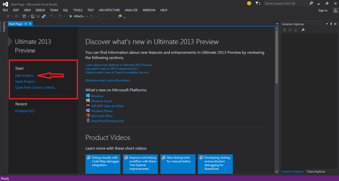
Task: Open the document tab list dropdown
Action: (277, 24)
